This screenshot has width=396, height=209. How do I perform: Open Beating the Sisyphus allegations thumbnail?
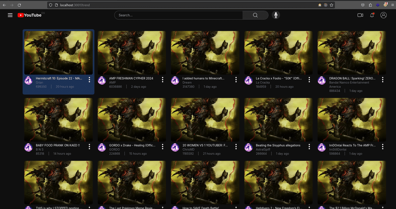tap(278, 120)
